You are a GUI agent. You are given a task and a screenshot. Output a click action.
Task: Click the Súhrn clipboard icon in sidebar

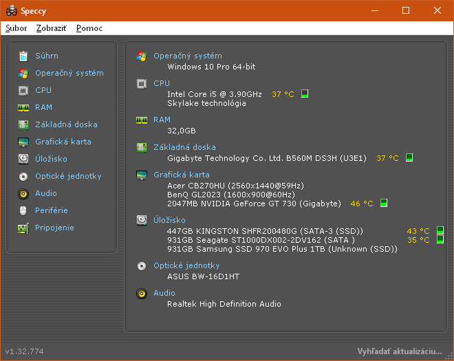tap(23, 56)
